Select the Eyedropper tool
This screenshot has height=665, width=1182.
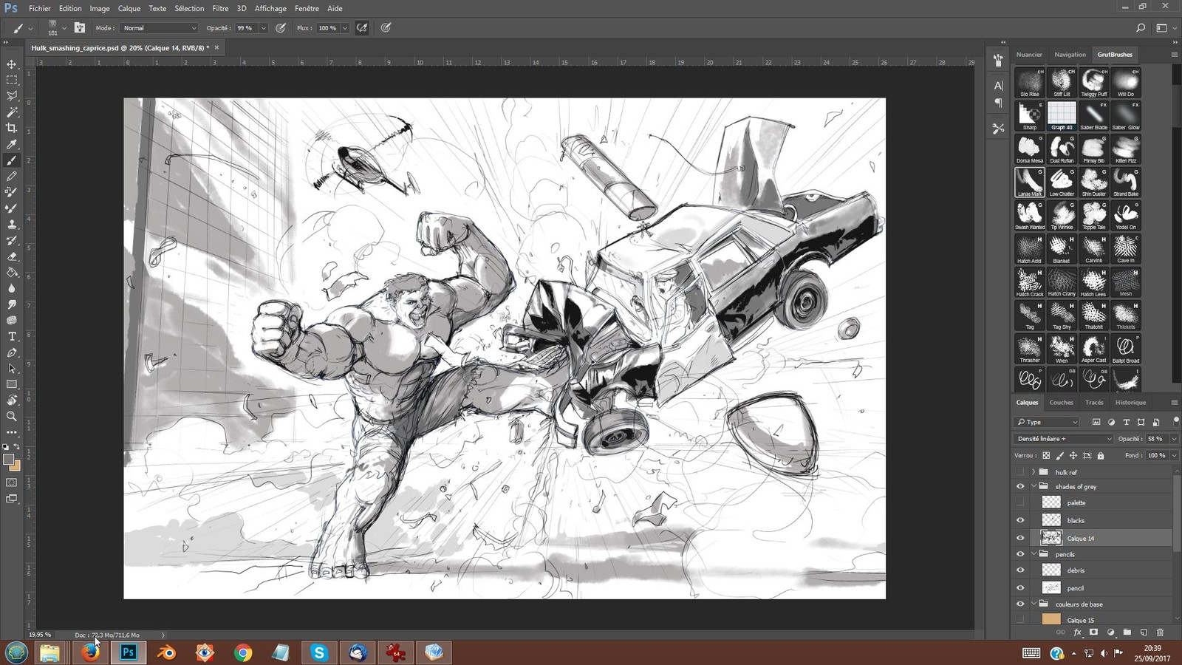click(12, 144)
